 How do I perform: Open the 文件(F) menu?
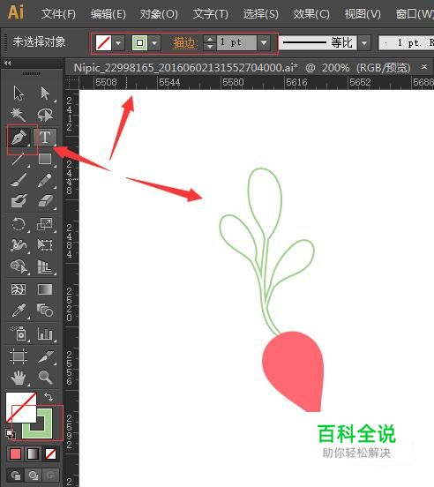[x=58, y=14]
